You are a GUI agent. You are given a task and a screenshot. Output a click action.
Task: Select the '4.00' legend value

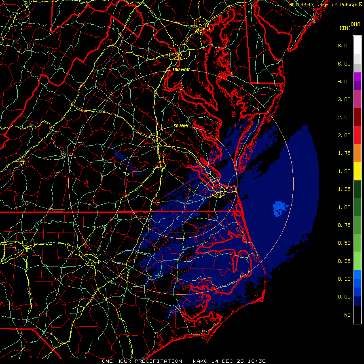344,81
